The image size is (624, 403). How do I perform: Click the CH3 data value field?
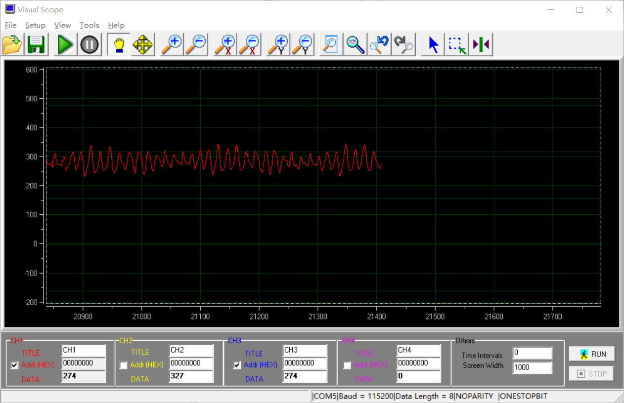pyautogui.click(x=305, y=376)
